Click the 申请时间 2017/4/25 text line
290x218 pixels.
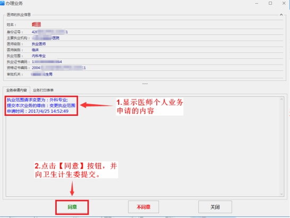[38, 111]
